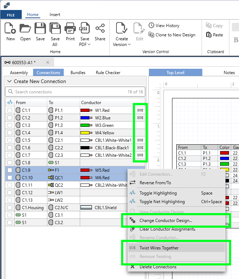Toggle the checkbox for row C1.10

10,177
